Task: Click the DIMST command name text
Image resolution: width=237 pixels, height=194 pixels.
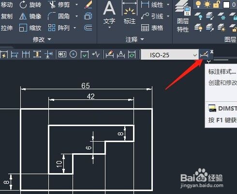Action: (x=227, y=108)
